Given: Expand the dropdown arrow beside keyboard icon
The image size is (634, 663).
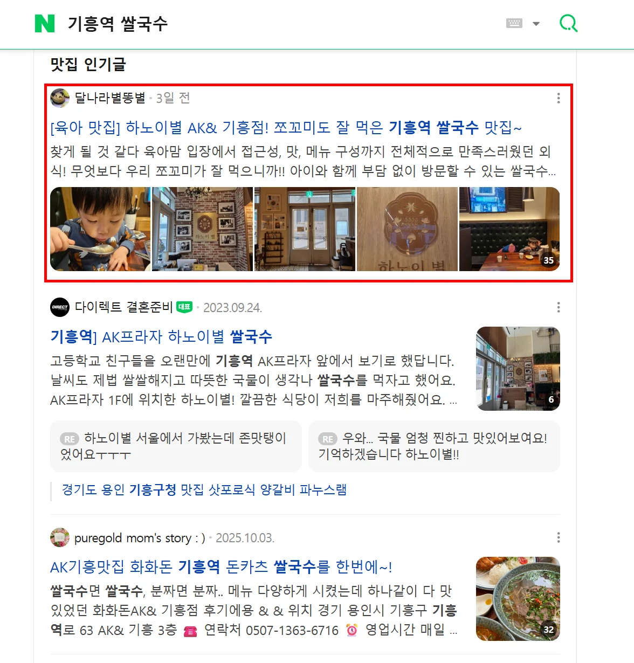Looking at the screenshot, I should click(x=536, y=24).
